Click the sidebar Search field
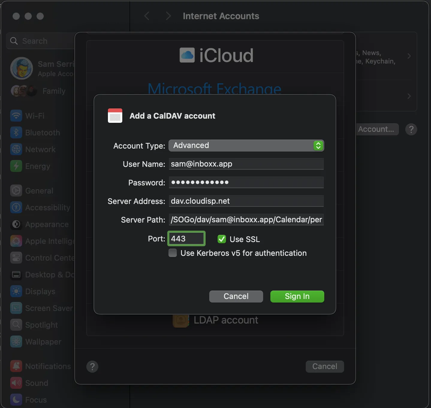Image resolution: width=431 pixels, height=408 pixels. point(40,41)
